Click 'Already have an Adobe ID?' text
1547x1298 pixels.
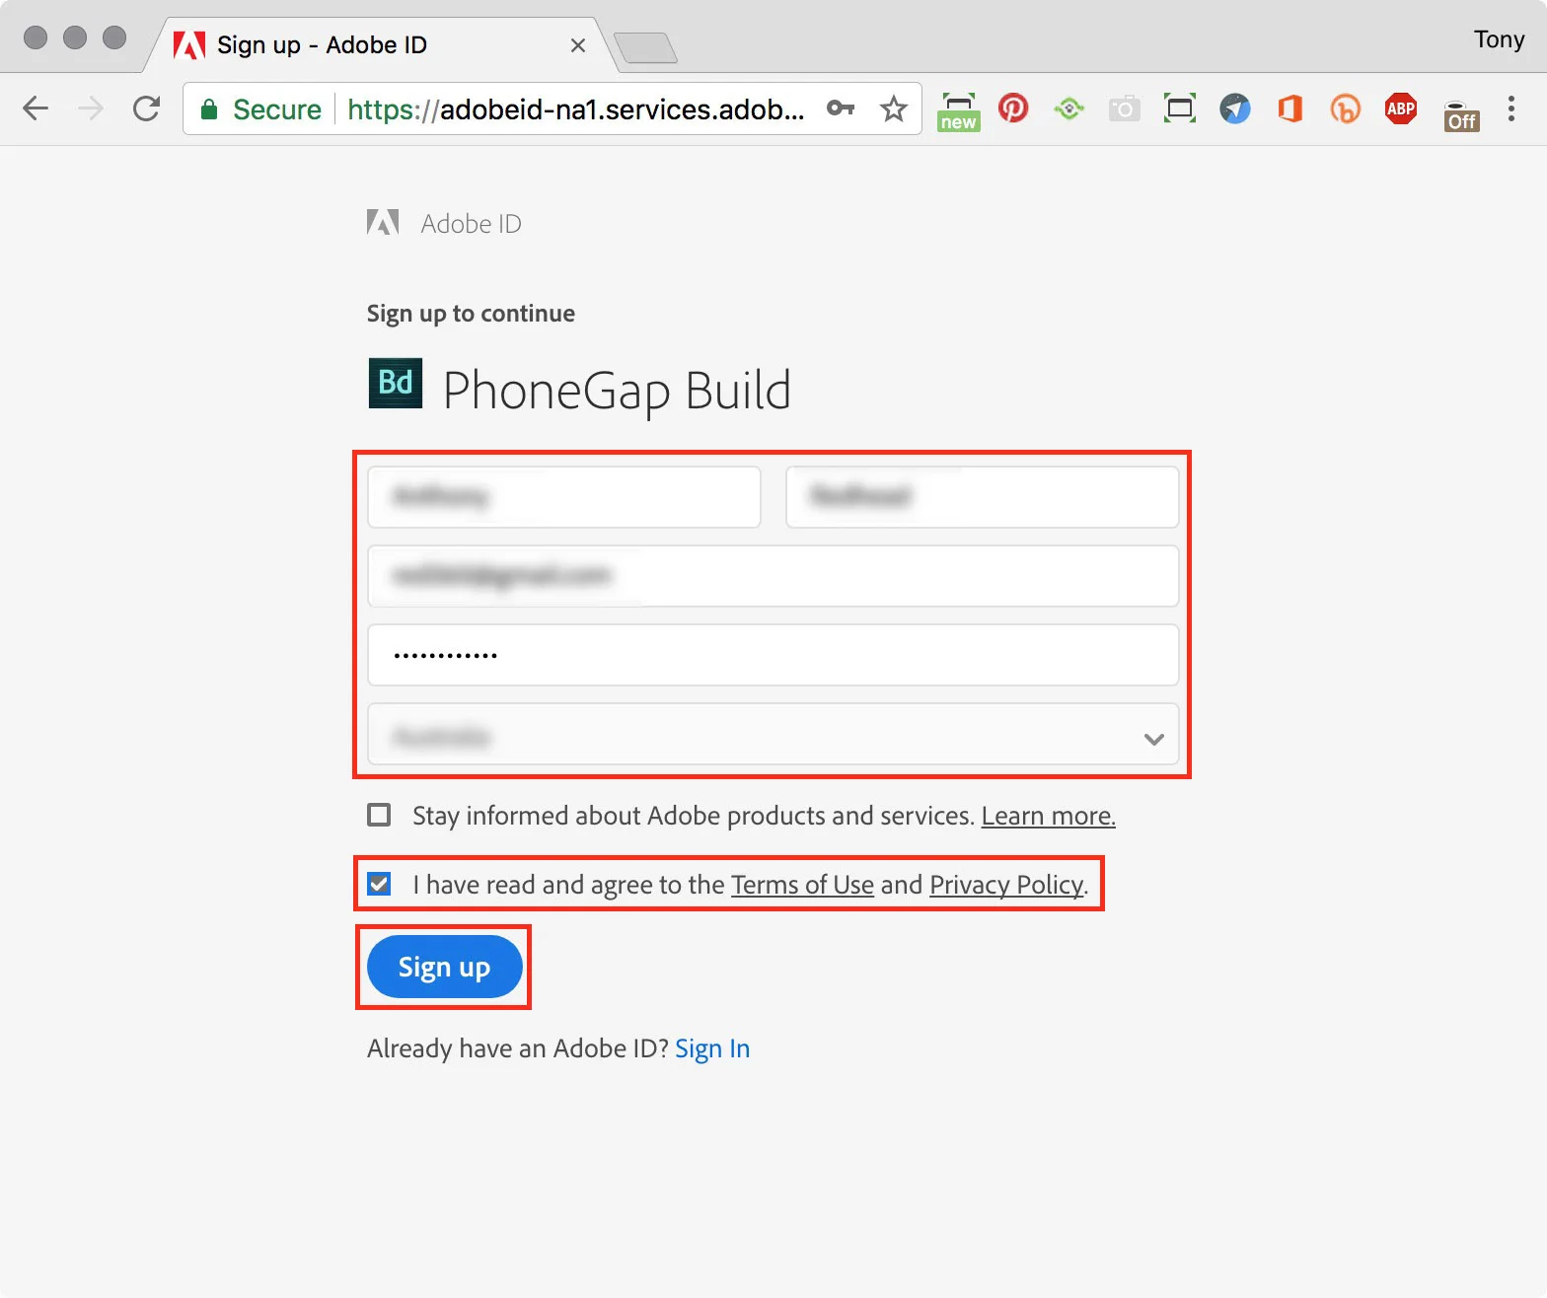(517, 1048)
